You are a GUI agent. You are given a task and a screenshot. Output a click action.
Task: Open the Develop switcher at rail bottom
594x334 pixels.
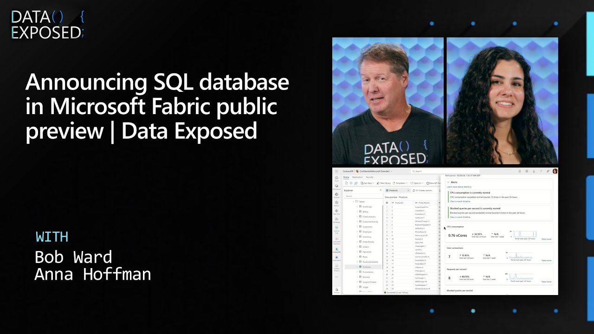point(336,290)
